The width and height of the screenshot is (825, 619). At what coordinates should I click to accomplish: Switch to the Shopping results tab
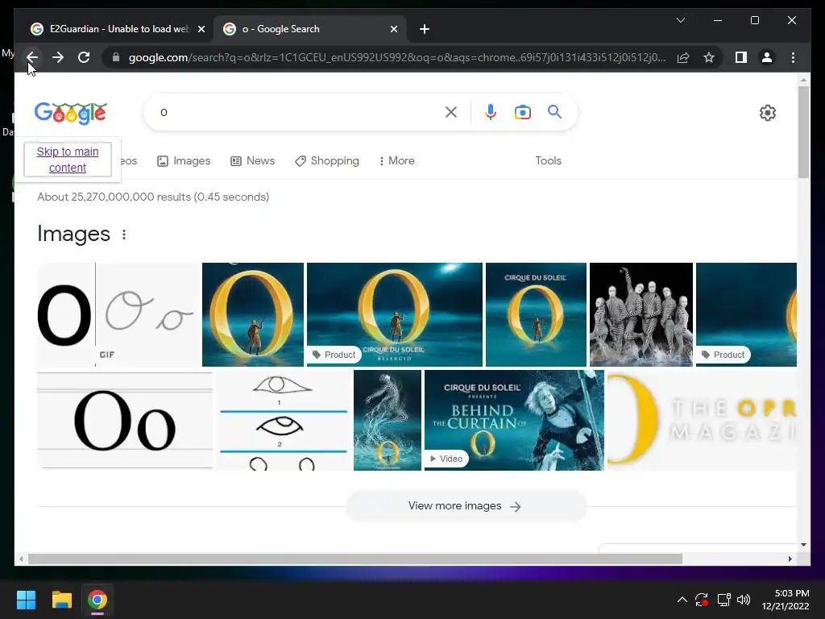[327, 160]
